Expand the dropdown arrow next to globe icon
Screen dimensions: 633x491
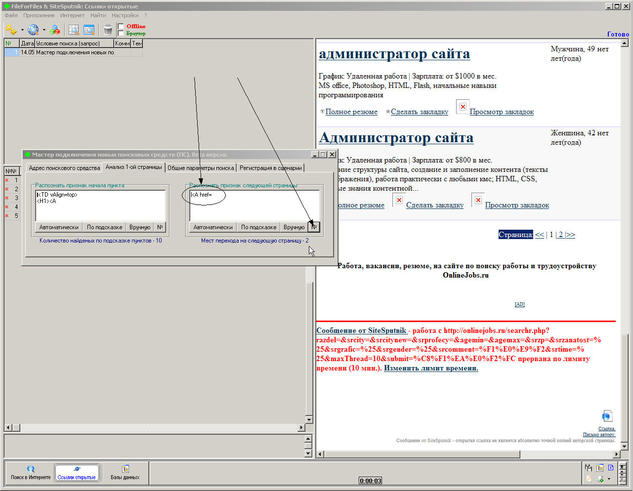[x=44, y=30]
